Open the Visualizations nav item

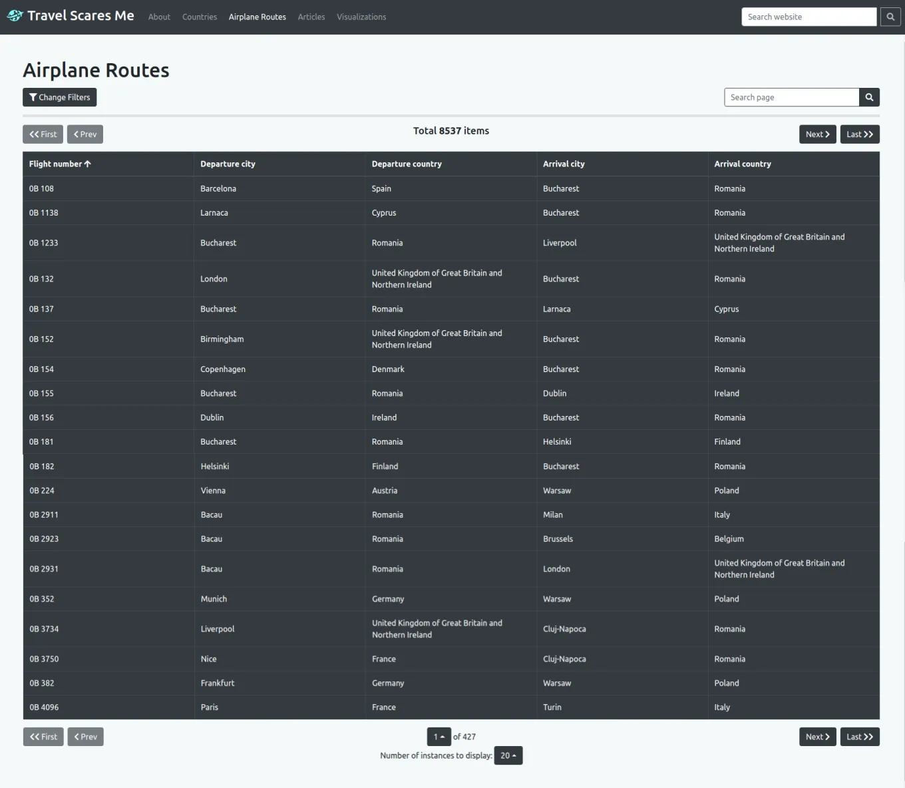361,17
